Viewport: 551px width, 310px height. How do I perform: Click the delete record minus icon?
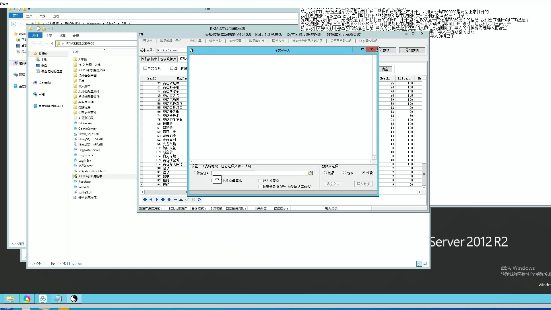coord(175,199)
